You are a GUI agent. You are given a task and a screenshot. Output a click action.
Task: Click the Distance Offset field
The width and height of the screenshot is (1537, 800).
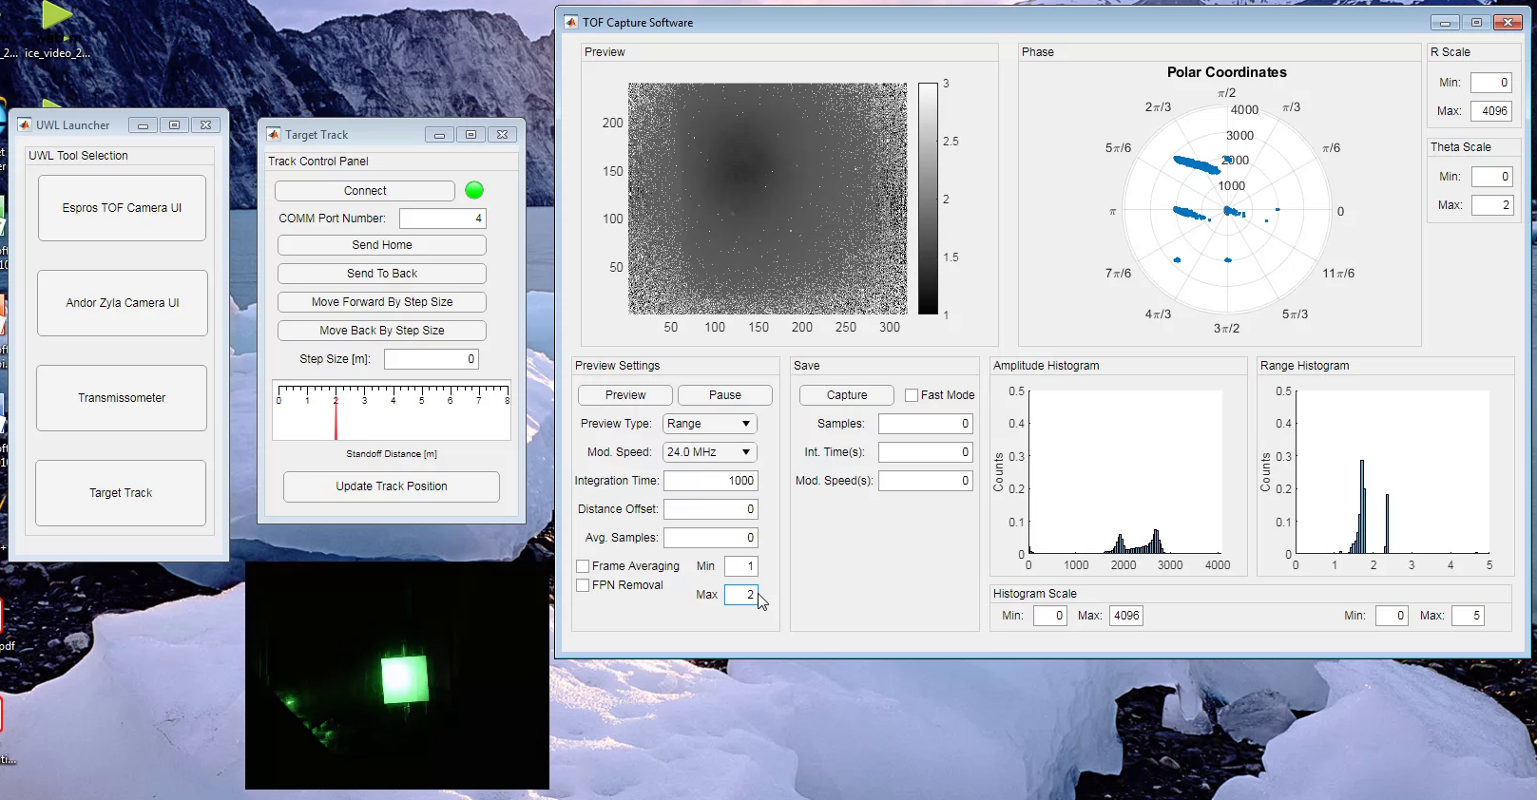click(710, 509)
